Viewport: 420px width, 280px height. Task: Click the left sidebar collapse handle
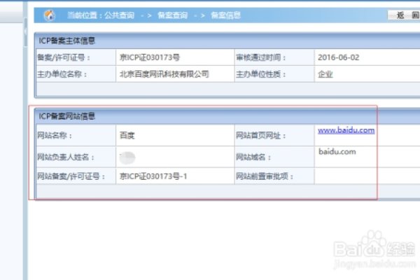tap(25, 31)
